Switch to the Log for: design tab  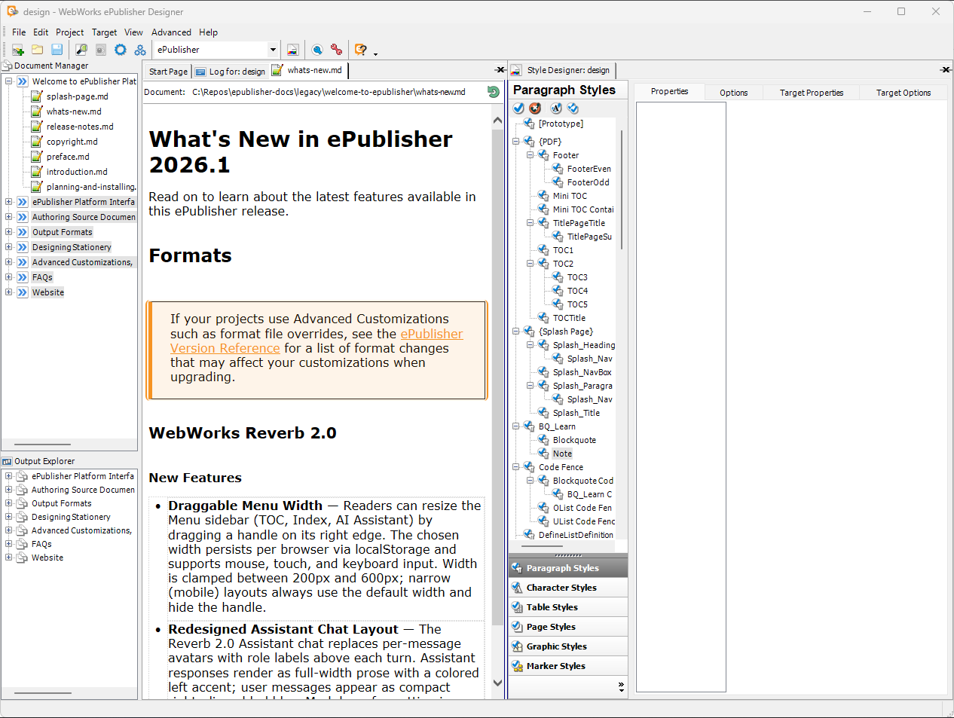point(231,72)
